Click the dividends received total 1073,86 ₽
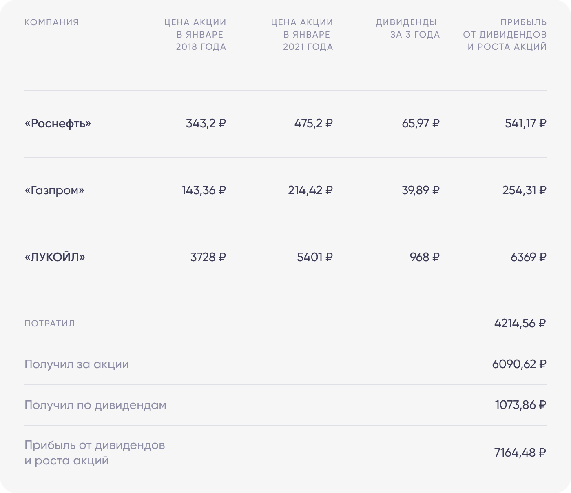 click(520, 405)
